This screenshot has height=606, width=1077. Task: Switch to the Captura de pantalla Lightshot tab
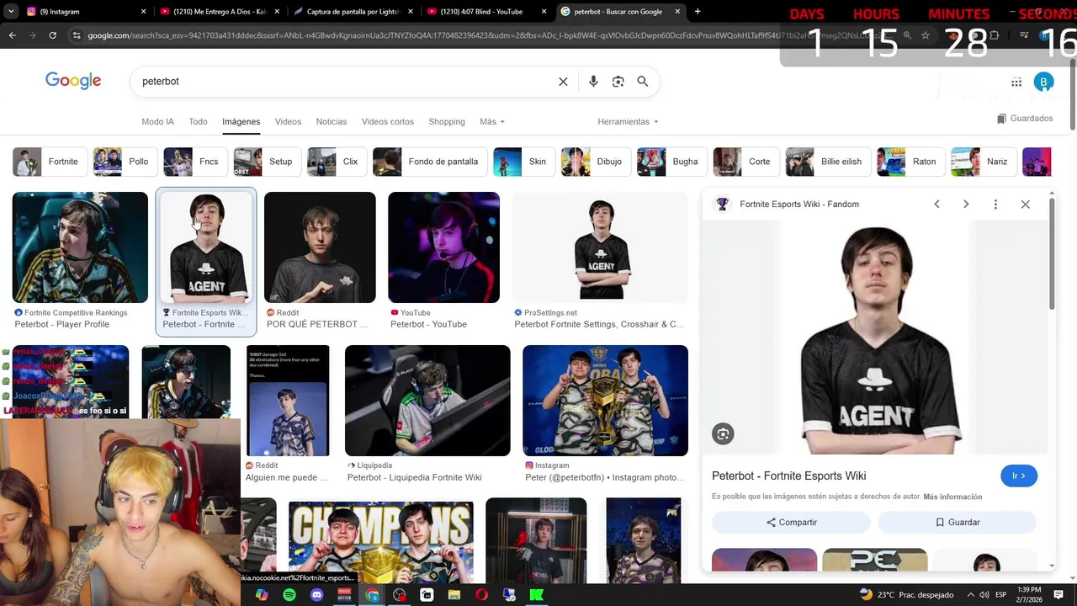[x=353, y=12]
